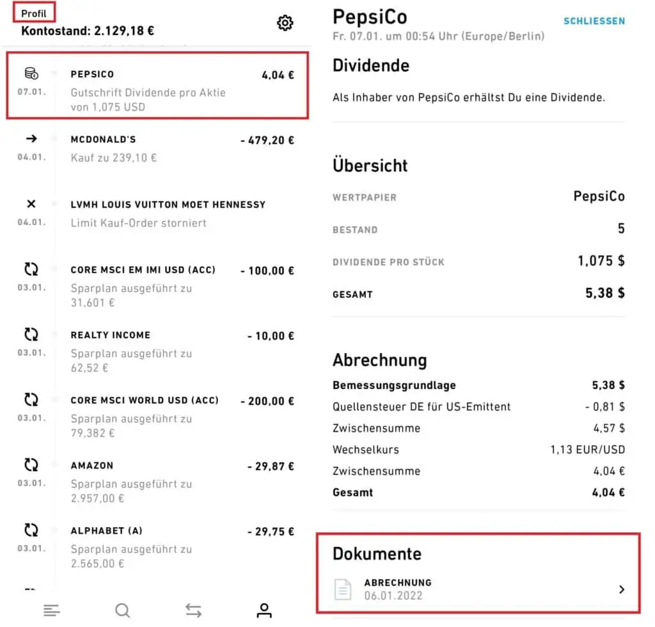Select the Alphabet (A) savings plan entry
This screenshot has width=655, height=627.
(157, 546)
